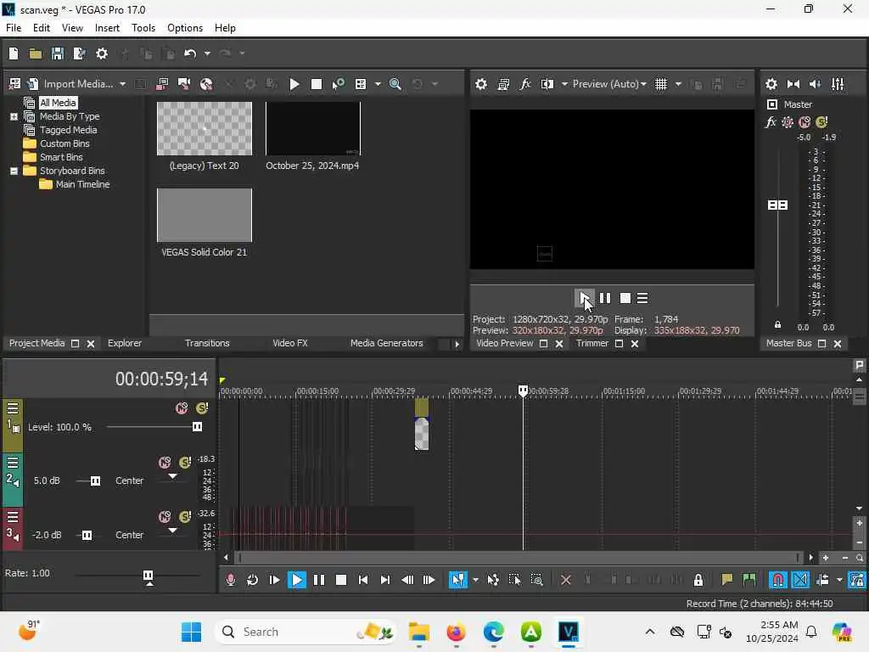This screenshot has height=652, width=869.
Task: Toggle timeline snapping magnet icon
Action: point(778,580)
